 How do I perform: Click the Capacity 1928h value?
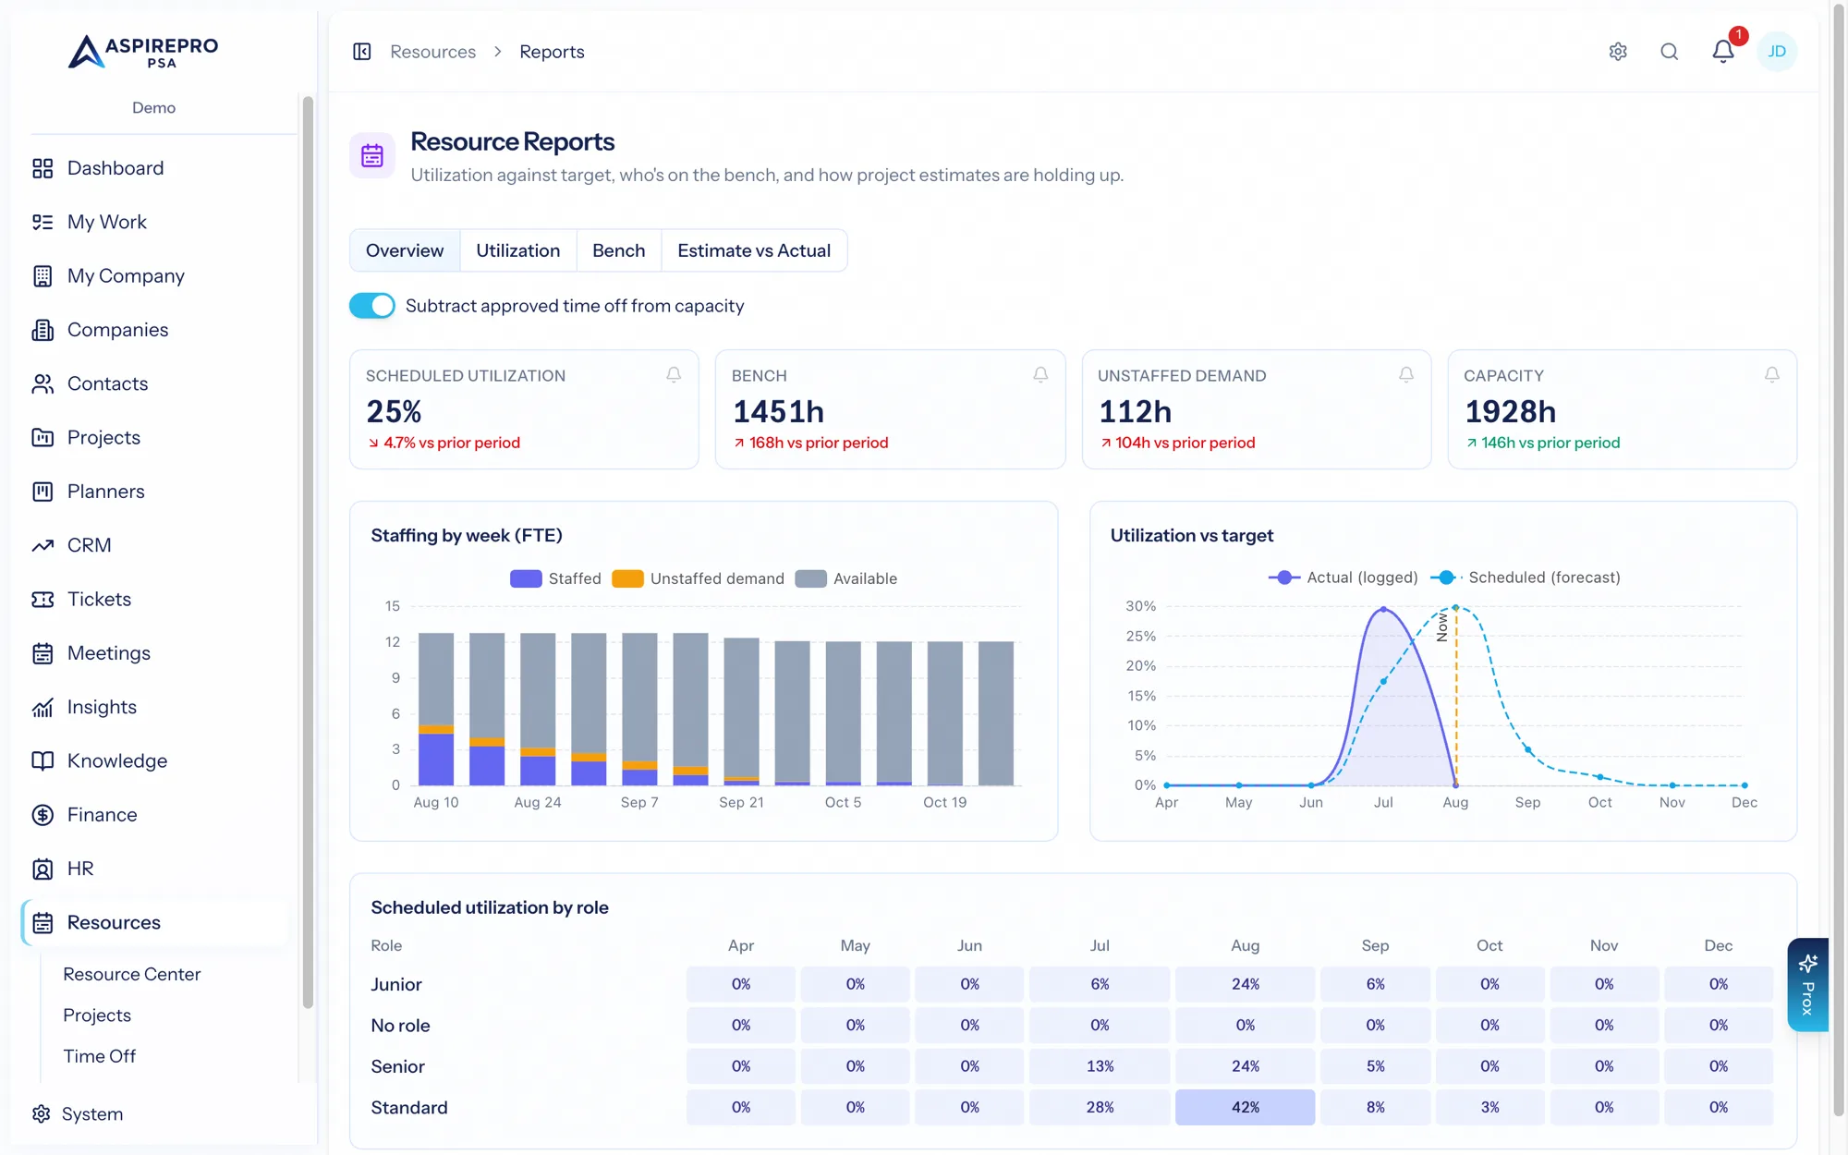pyautogui.click(x=1510, y=411)
